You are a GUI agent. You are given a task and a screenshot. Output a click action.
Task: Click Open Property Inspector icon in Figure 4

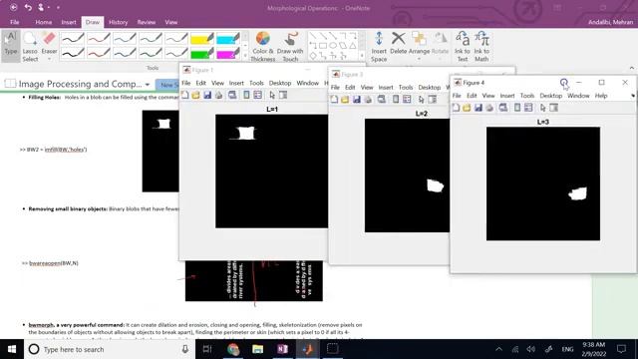pyautogui.click(x=554, y=108)
